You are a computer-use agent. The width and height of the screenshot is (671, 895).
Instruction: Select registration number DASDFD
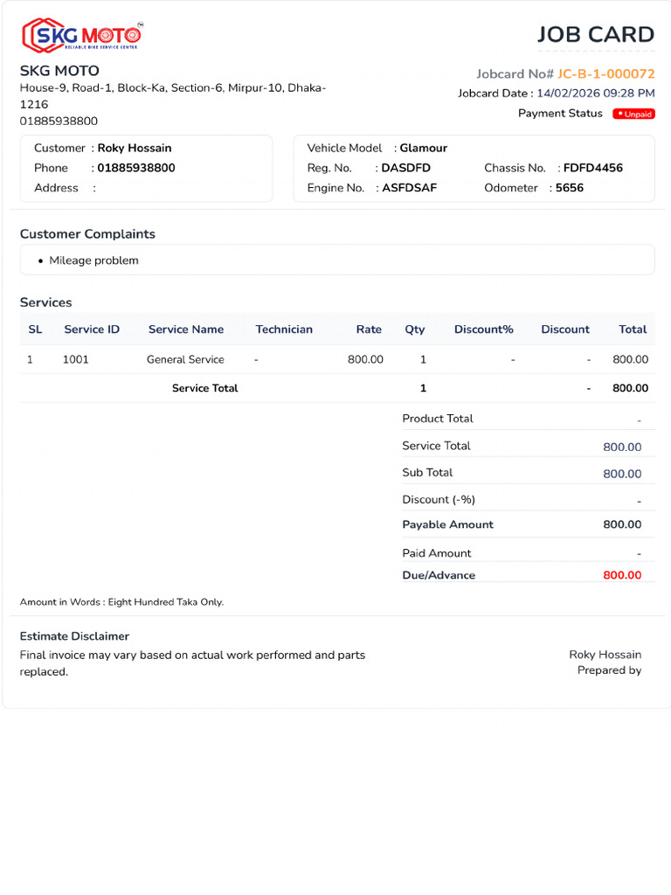pyautogui.click(x=405, y=168)
